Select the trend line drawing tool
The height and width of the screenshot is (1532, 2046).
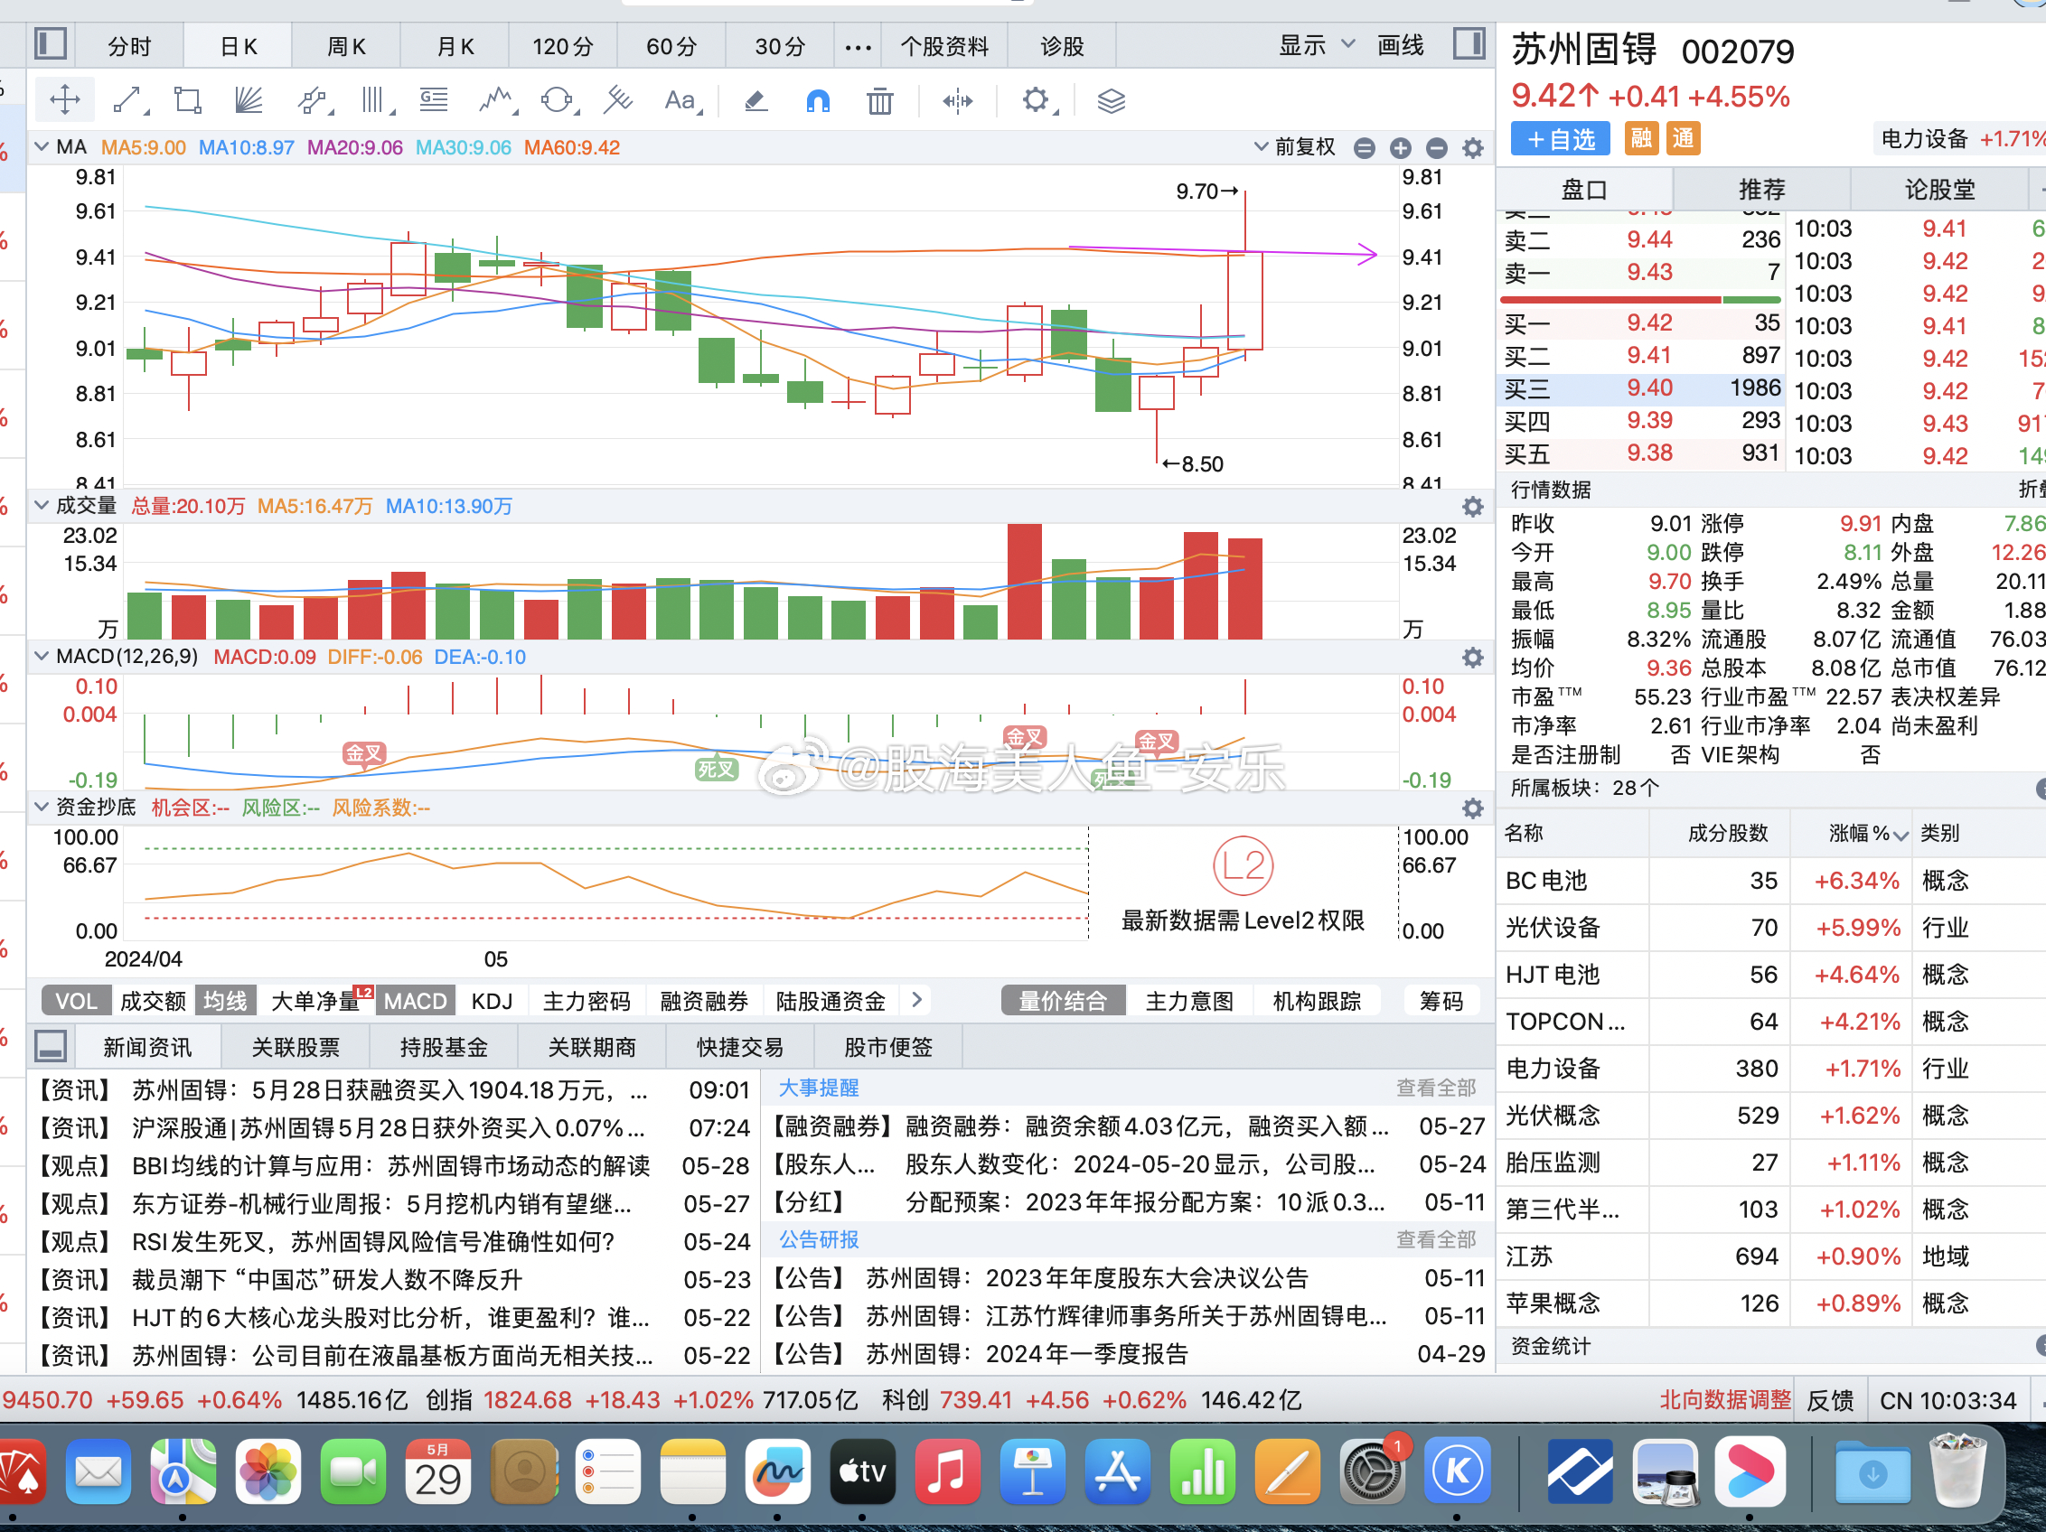(127, 100)
